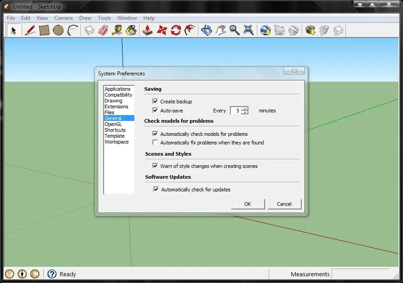The width and height of the screenshot is (403, 283).
Task: Close the System Preferences dialog
Action: click(x=294, y=71)
